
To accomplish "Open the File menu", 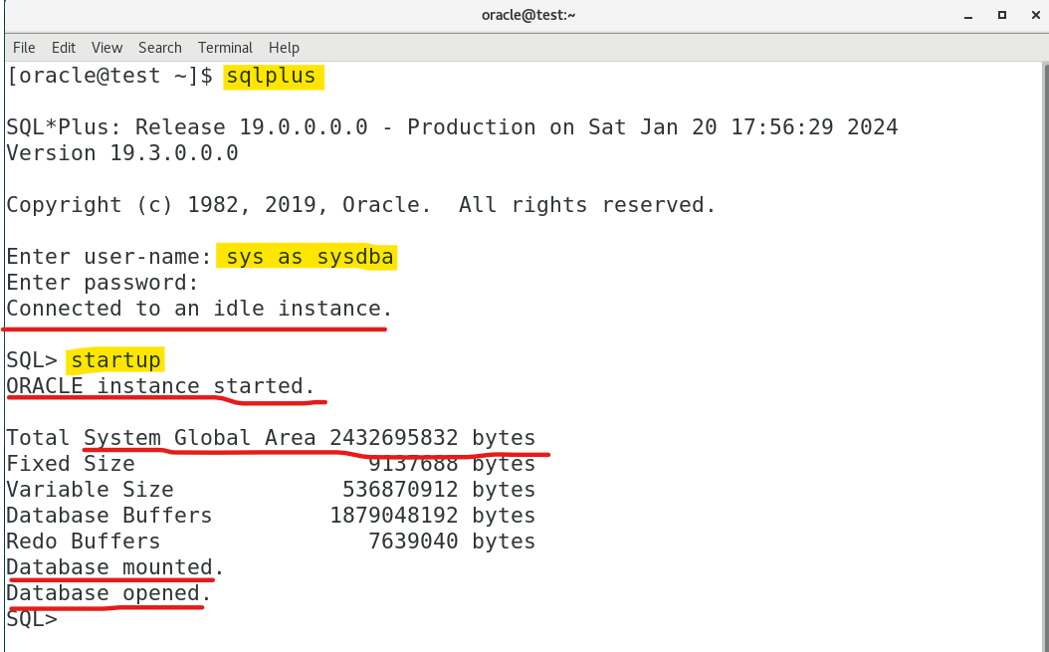I will click(x=24, y=48).
